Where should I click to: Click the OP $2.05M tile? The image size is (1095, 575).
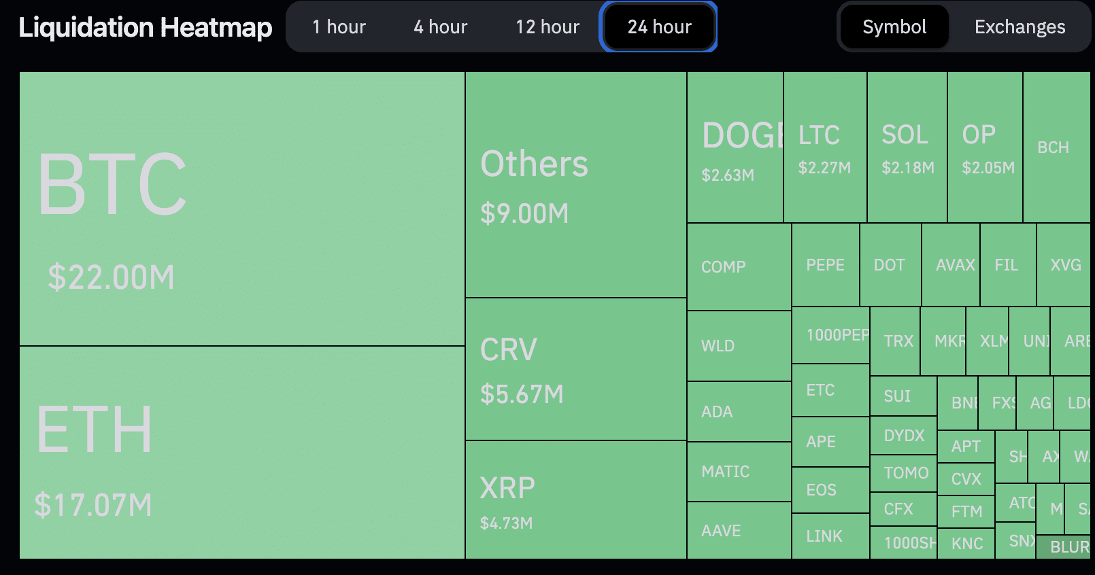tap(985, 147)
